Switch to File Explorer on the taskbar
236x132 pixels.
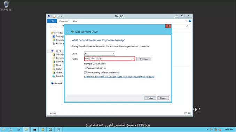(26, 130)
